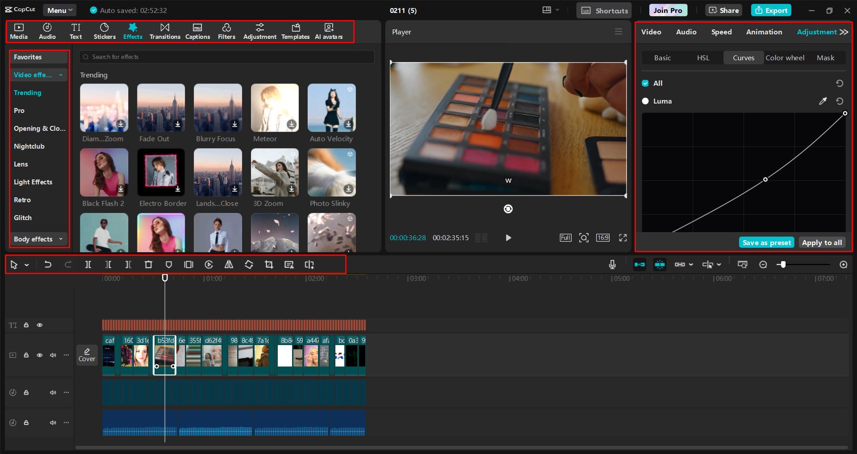Open the Menu dropdown
The image size is (857, 454).
(x=59, y=10)
